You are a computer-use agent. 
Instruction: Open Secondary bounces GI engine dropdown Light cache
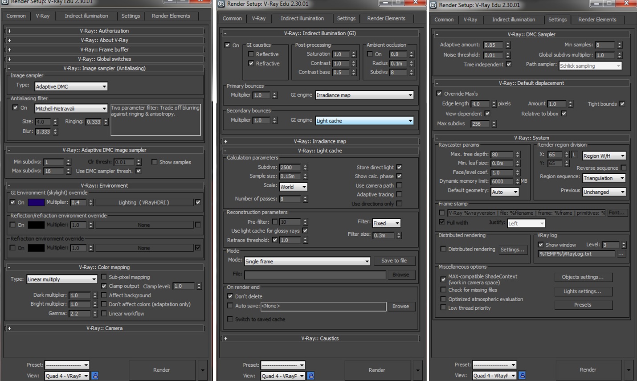tap(364, 121)
